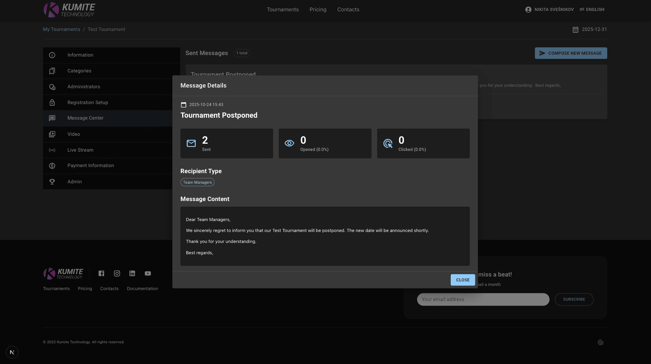Open the ENGLISH language selector
The height and width of the screenshot is (364, 651).
pos(592,9)
